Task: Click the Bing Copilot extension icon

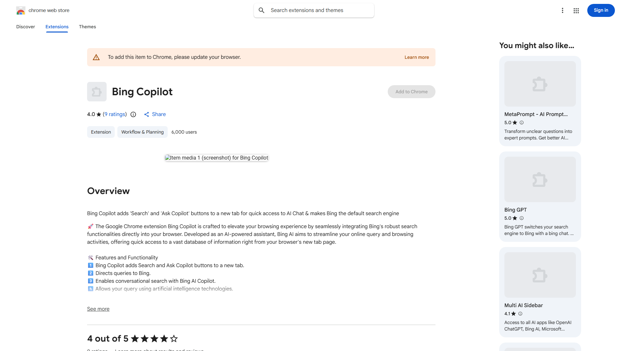Action: [97, 92]
